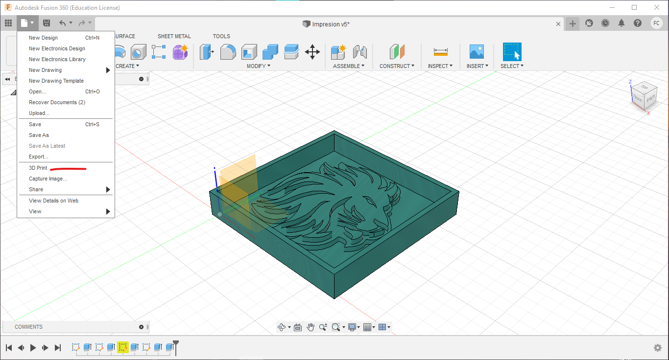Viewport: 669px width, 360px height.
Task: Select the Orbit navigation tool
Action: 282,327
